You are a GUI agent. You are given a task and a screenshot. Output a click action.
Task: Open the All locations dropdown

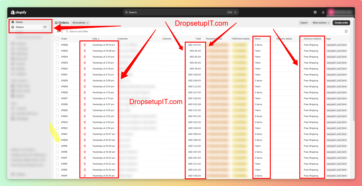click(80, 23)
